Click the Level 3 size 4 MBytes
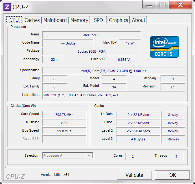The height and width of the screenshot is (184, 195). tap(138, 139)
